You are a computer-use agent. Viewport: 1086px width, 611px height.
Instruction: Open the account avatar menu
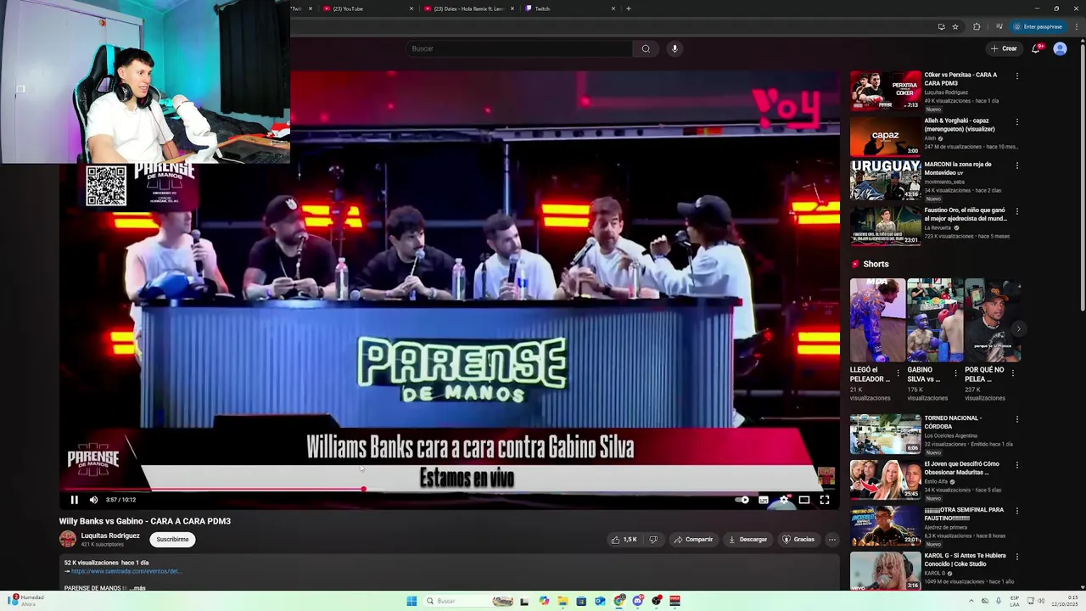1060,48
